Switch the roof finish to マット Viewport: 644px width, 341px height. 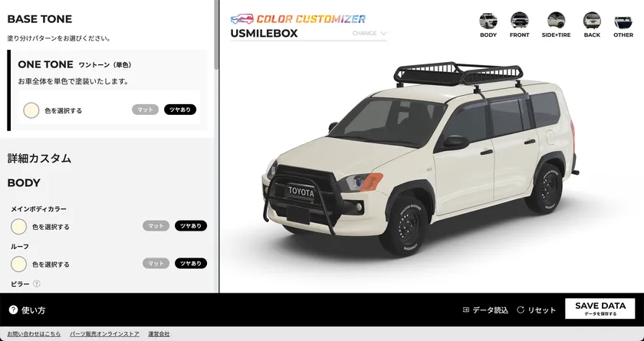click(x=156, y=264)
